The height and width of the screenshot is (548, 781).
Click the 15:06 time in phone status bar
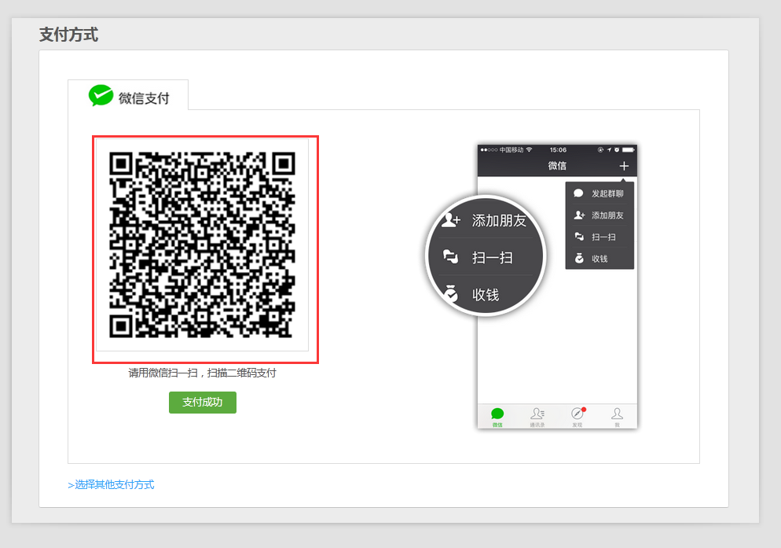point(558,149)
